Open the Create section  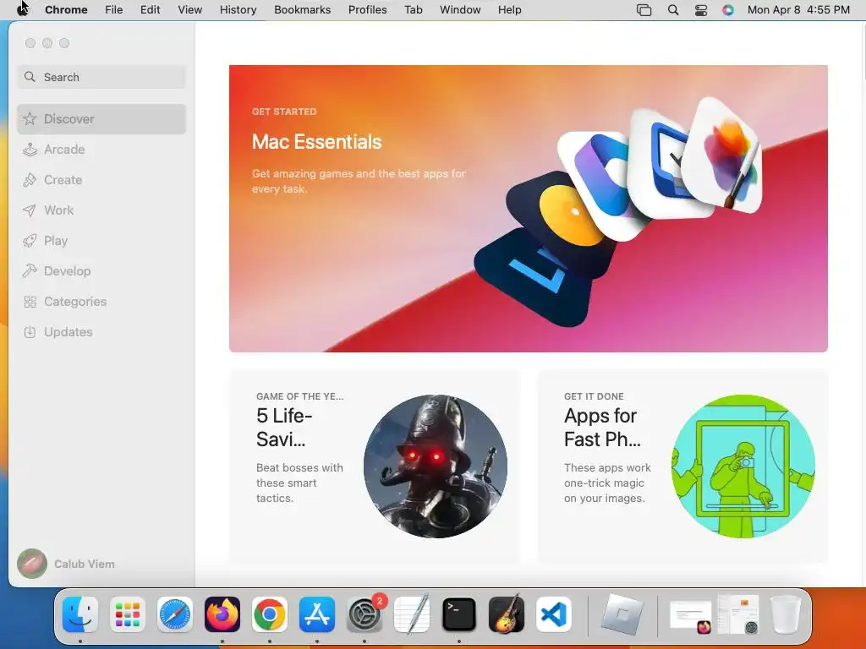[x=101, y=180]
